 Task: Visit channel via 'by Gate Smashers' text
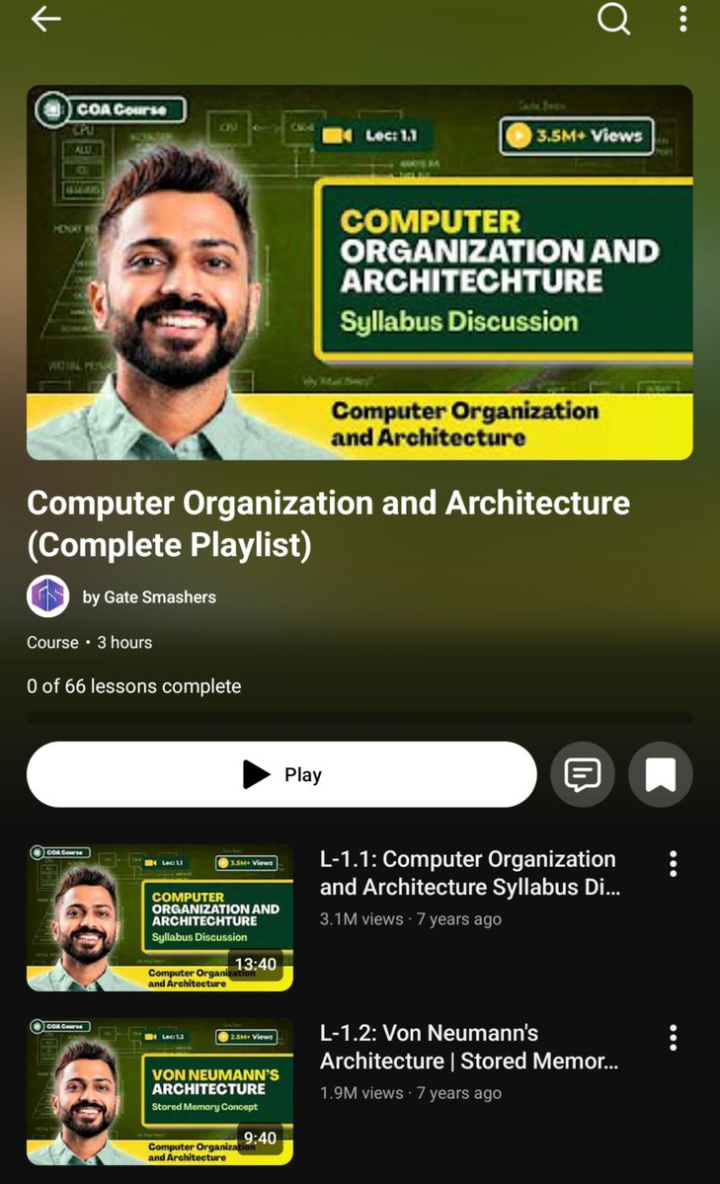click(x=149, y=597)
